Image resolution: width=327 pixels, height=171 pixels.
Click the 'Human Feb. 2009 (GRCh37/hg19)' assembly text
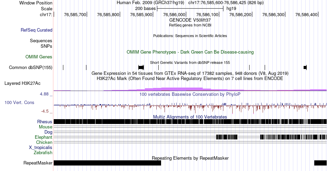[x=150, y=3]
